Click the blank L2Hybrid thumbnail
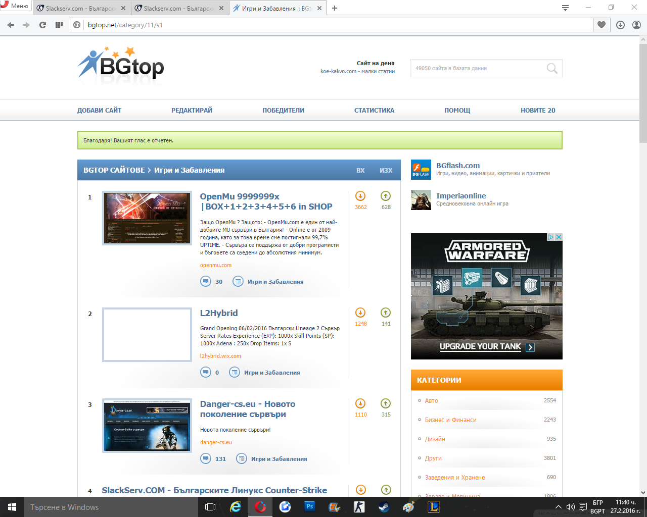 click(x=147, y=335)
